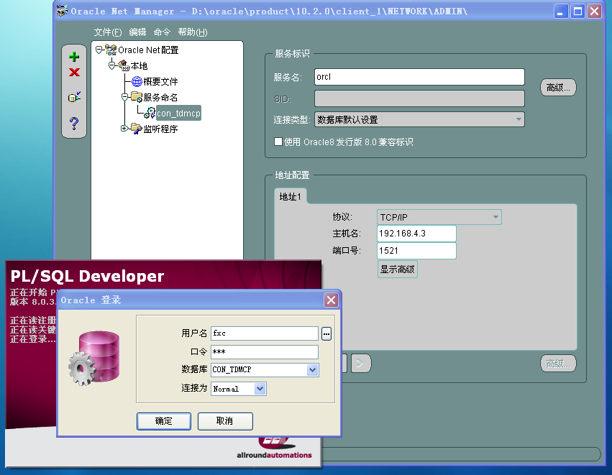Click the red X delete icon

[74, 72]
